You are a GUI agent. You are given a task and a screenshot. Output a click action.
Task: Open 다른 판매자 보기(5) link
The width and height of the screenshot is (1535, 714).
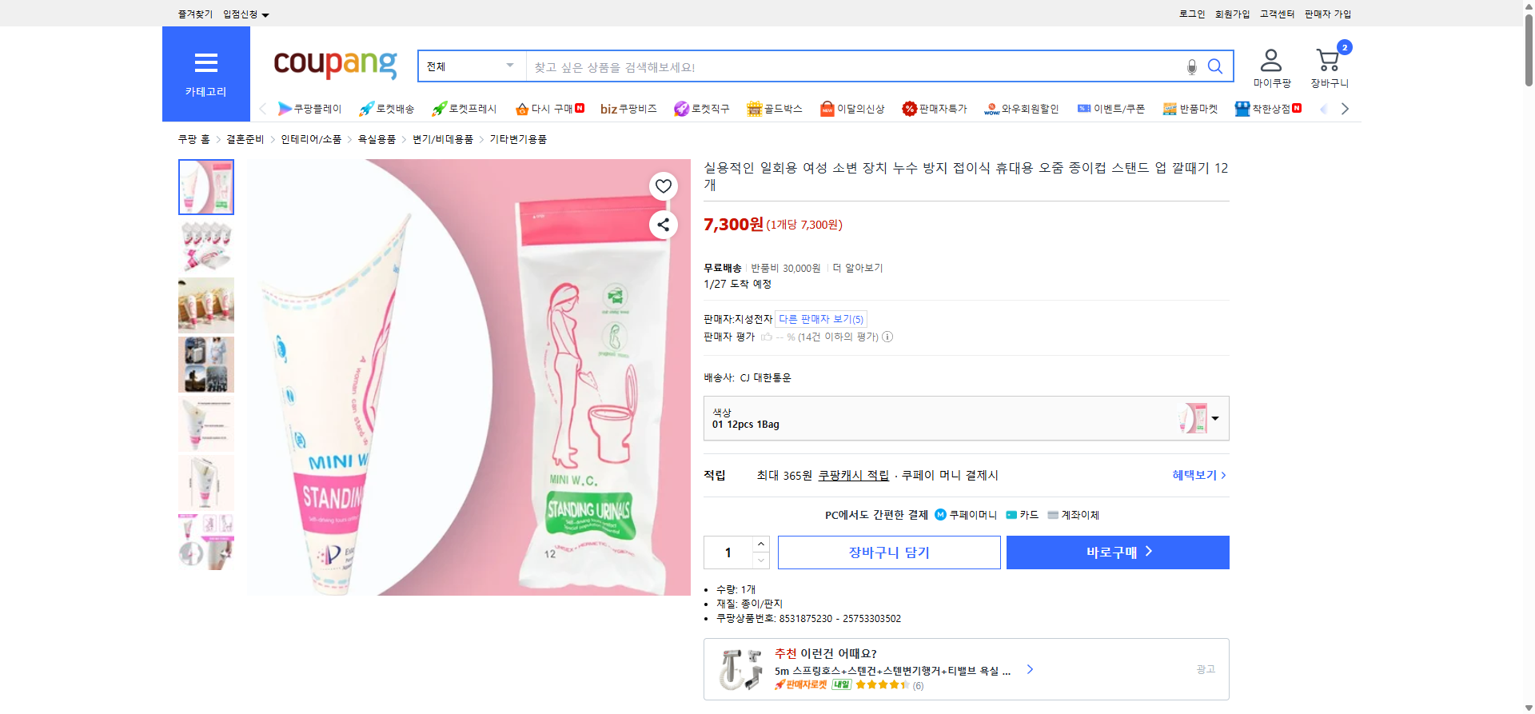click(x=819, y=318)
